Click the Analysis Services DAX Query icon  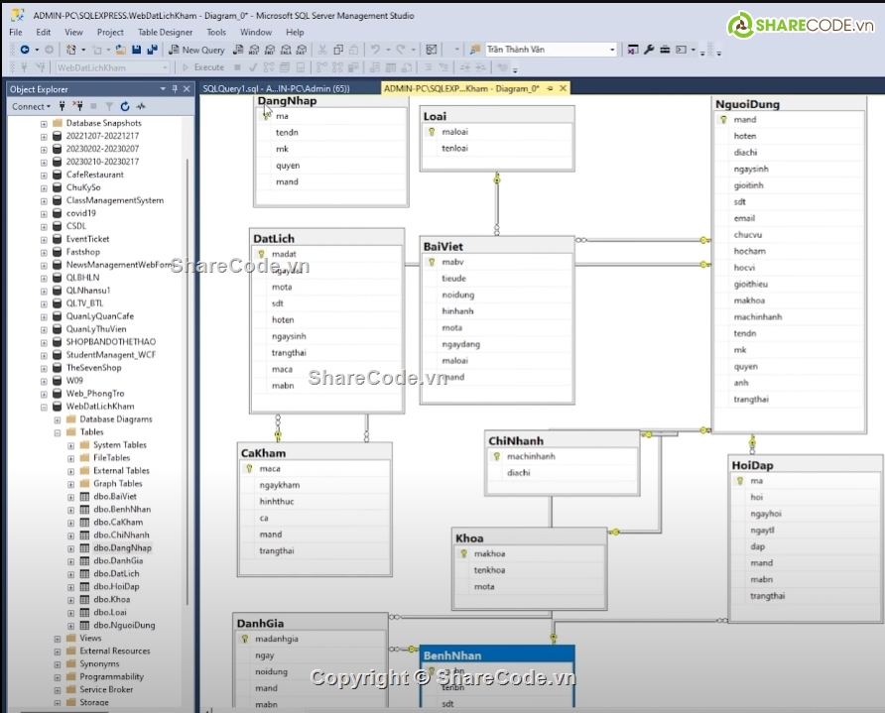[302, 50]
